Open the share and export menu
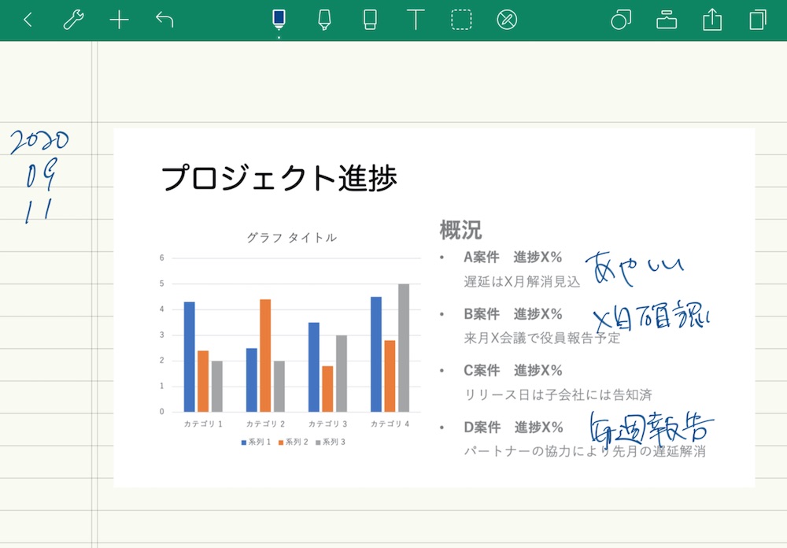The height and width of the screenshot is (548, 787). pyautogui.click(x=711, y=19)
